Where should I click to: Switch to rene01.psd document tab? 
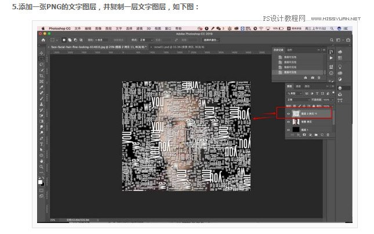(x=179, y=47)
